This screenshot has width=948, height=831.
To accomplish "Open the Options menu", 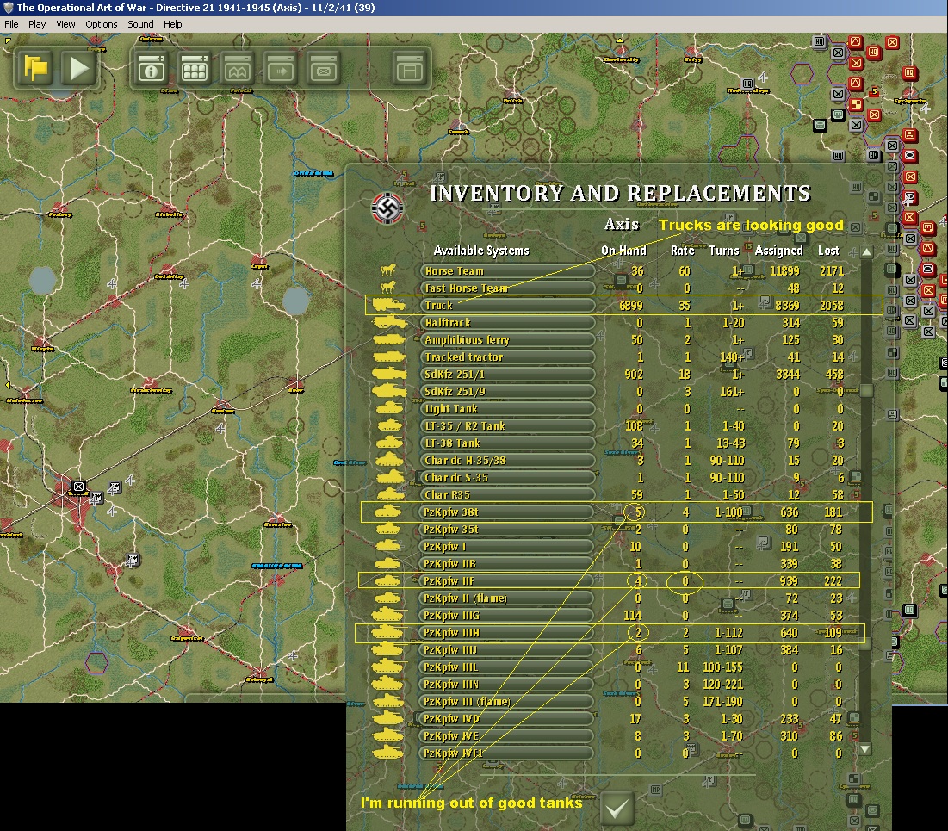I will 101,24.
